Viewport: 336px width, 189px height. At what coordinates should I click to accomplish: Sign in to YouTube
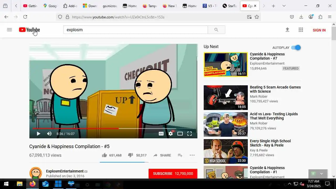pyautogui.click(x=319, y=30)
